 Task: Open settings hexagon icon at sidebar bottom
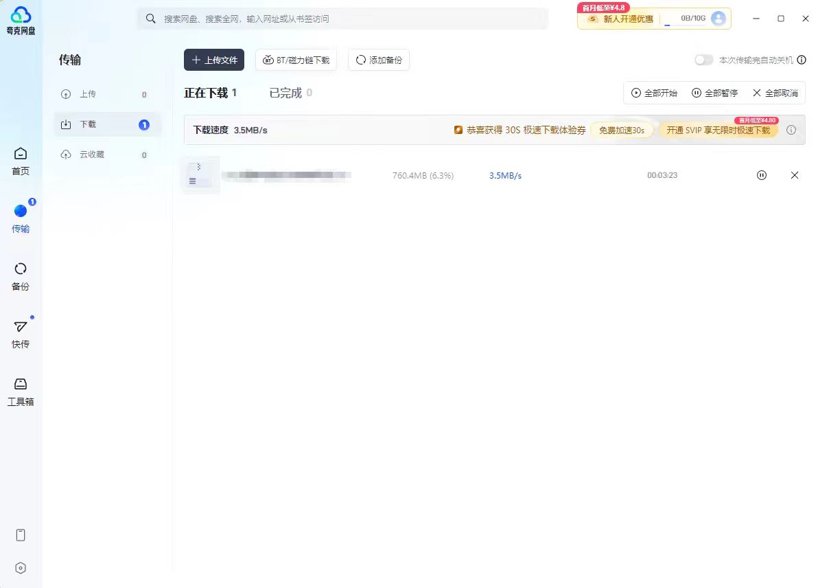pos(21,568)
